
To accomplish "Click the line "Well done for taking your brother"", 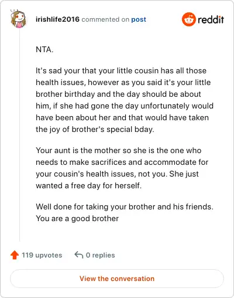I will click(x=125, y=206).
